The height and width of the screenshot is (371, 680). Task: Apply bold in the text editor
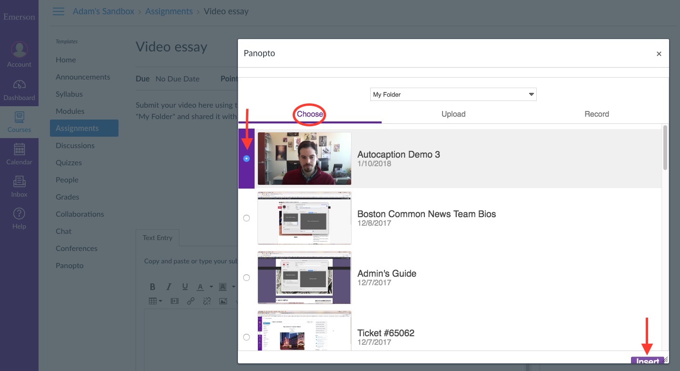[153, 287]
